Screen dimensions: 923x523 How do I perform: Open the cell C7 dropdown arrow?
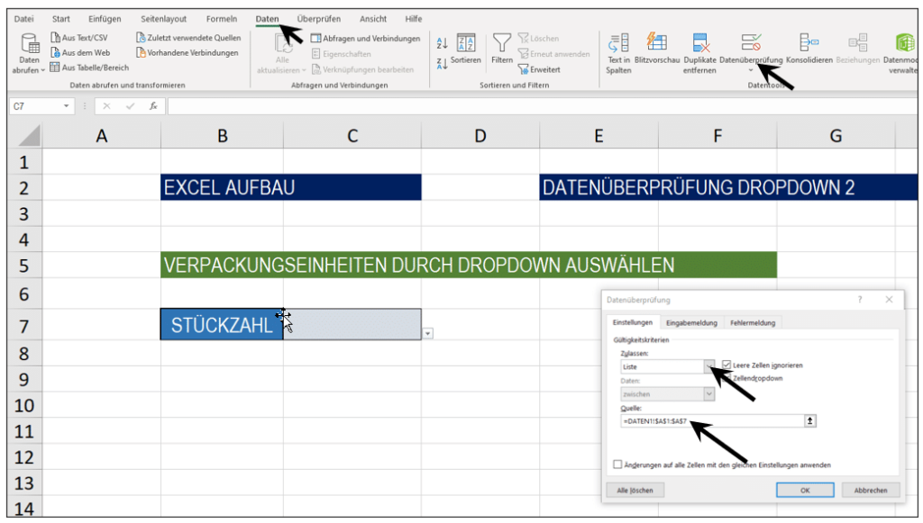428,333
